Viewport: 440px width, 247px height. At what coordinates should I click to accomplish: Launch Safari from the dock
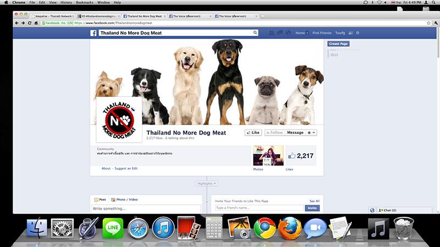[138, 229]
